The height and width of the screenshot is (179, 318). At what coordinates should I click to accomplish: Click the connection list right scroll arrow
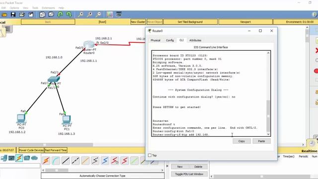tap(162, 170)
